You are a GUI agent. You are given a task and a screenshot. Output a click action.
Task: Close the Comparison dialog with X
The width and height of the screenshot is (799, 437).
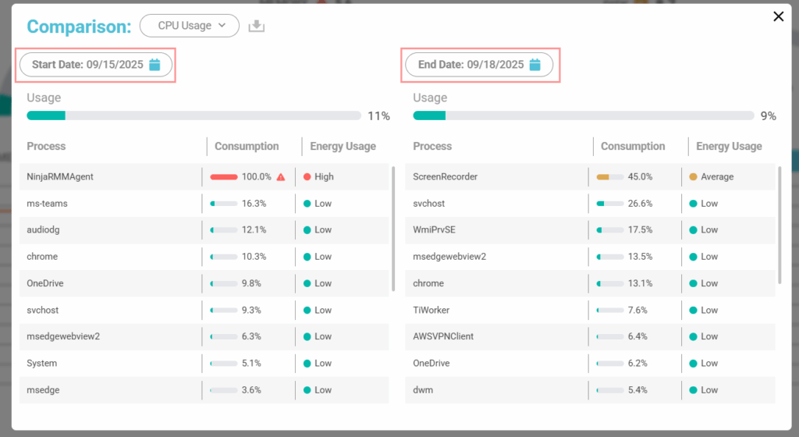[778, 16]
